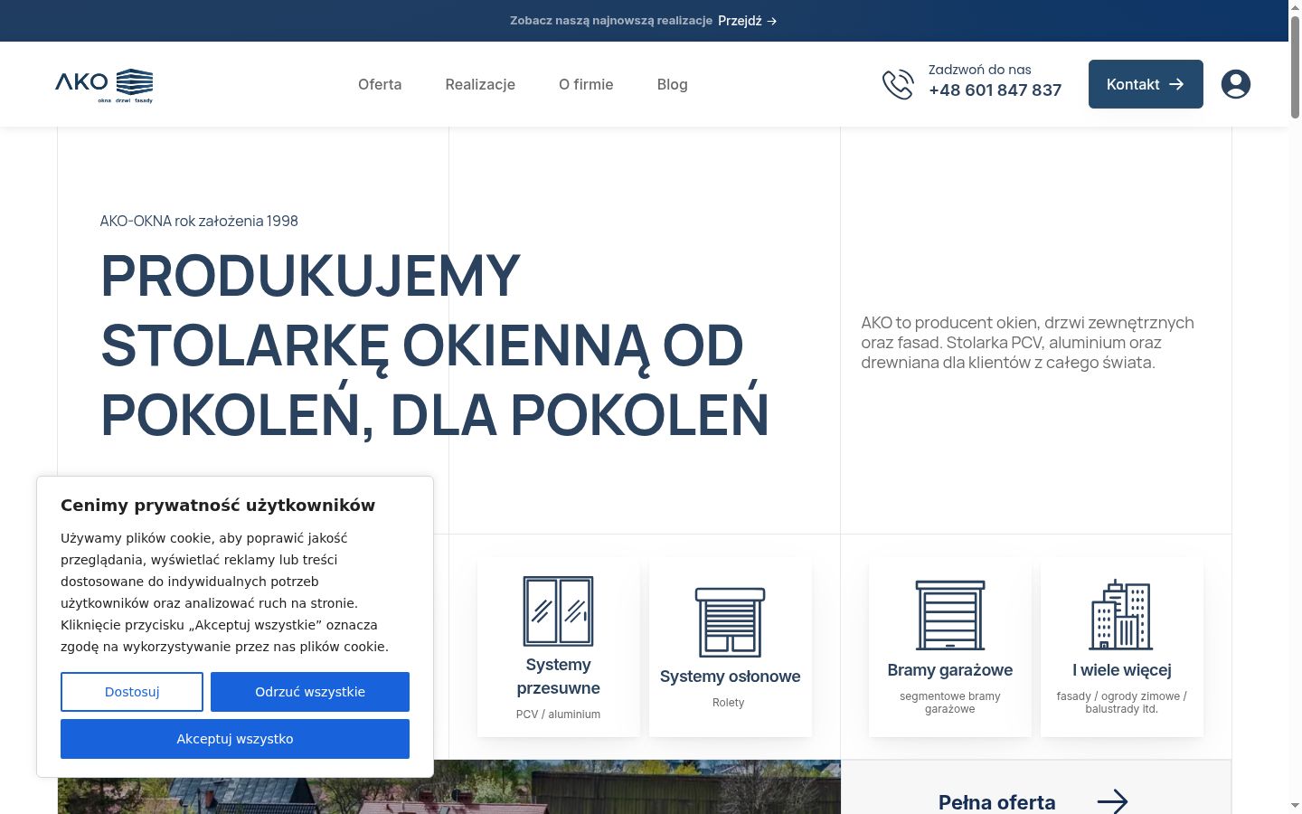This screenshot has width=1302, height=814.
Task: Go to the Realizacje page
Action: coord(480,84)
